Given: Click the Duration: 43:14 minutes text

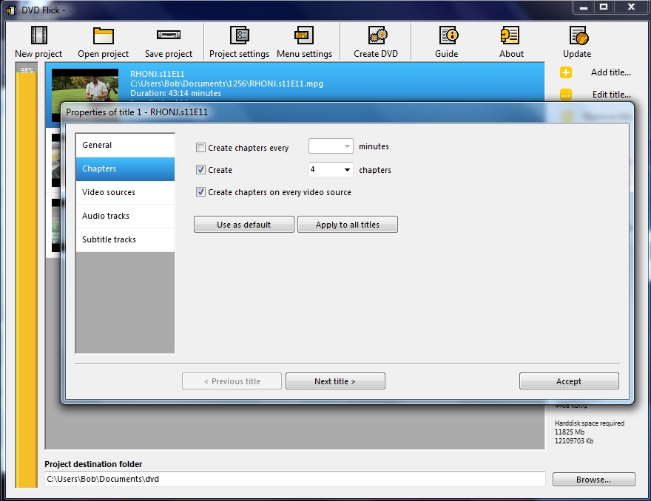Looking at the screenshot, I should tap(175, 93).
